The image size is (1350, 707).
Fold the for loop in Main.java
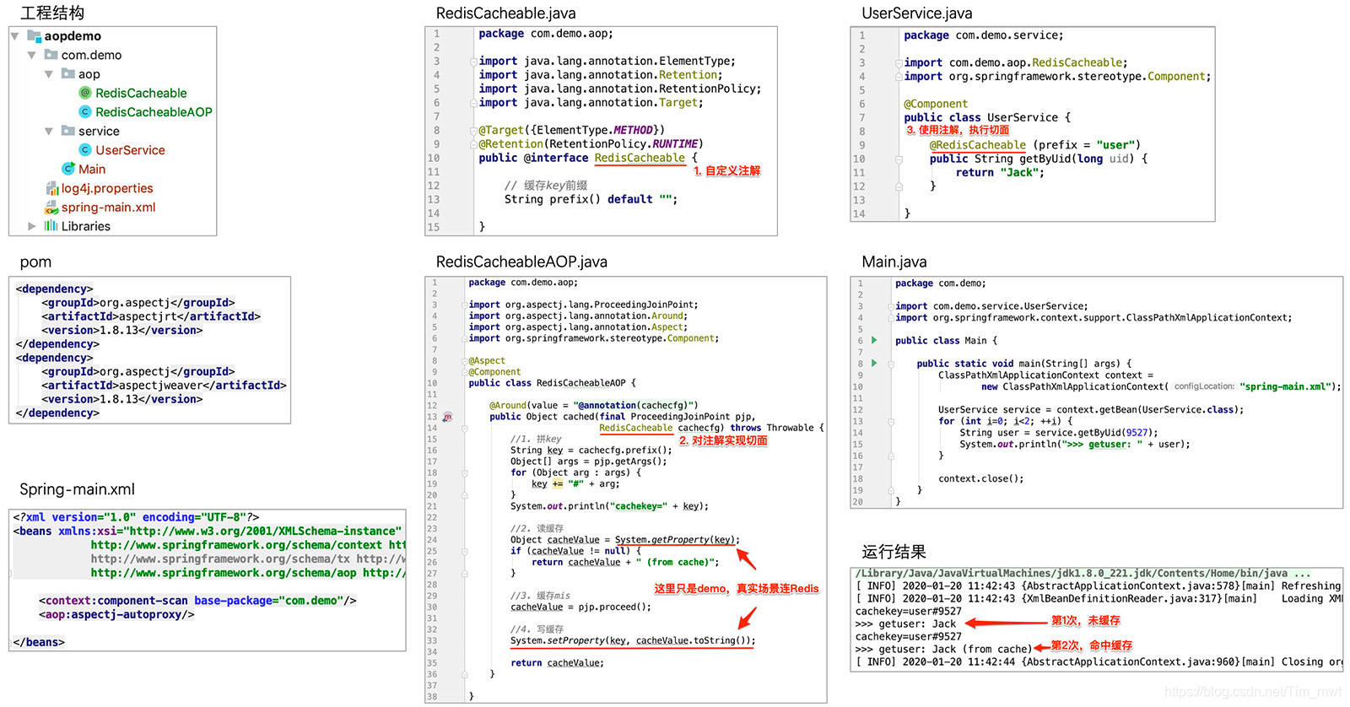click(890, 421)
